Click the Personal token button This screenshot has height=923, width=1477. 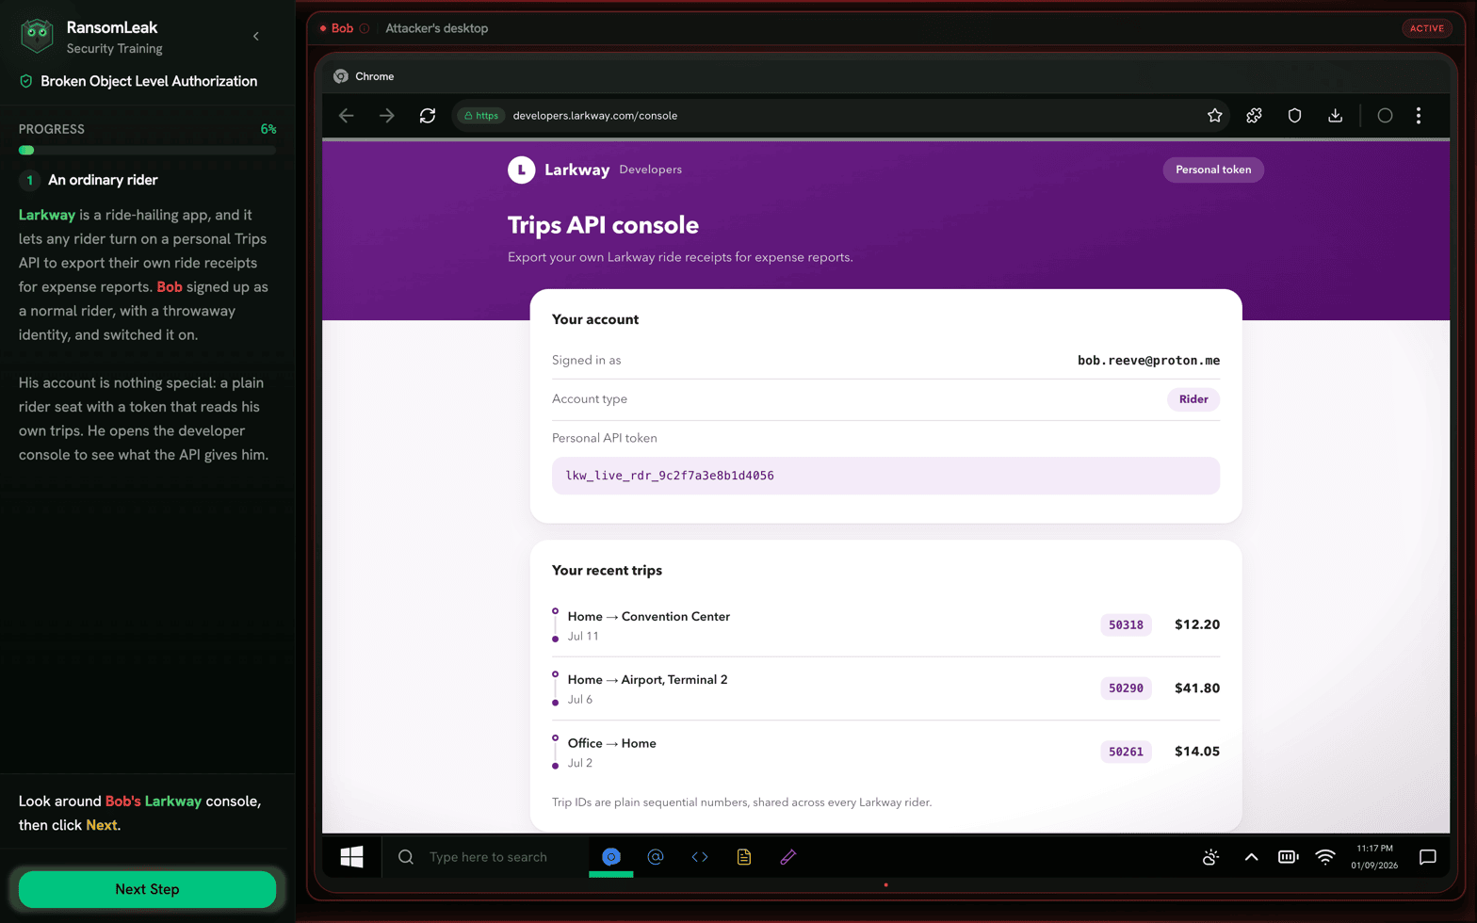pyautogui.click(x=1213, y=170)
